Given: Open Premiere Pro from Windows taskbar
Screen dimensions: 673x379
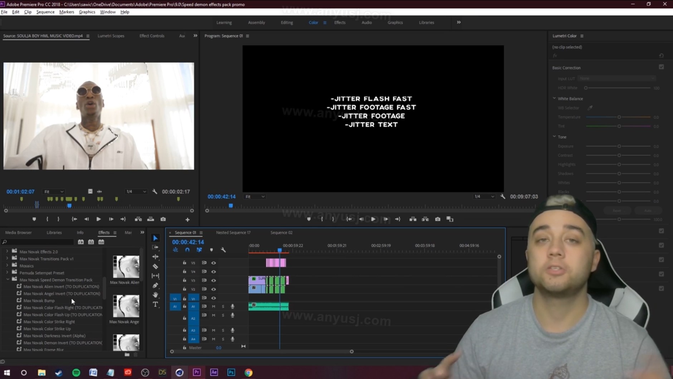Looking at the screenshot, I should point(196,372).
